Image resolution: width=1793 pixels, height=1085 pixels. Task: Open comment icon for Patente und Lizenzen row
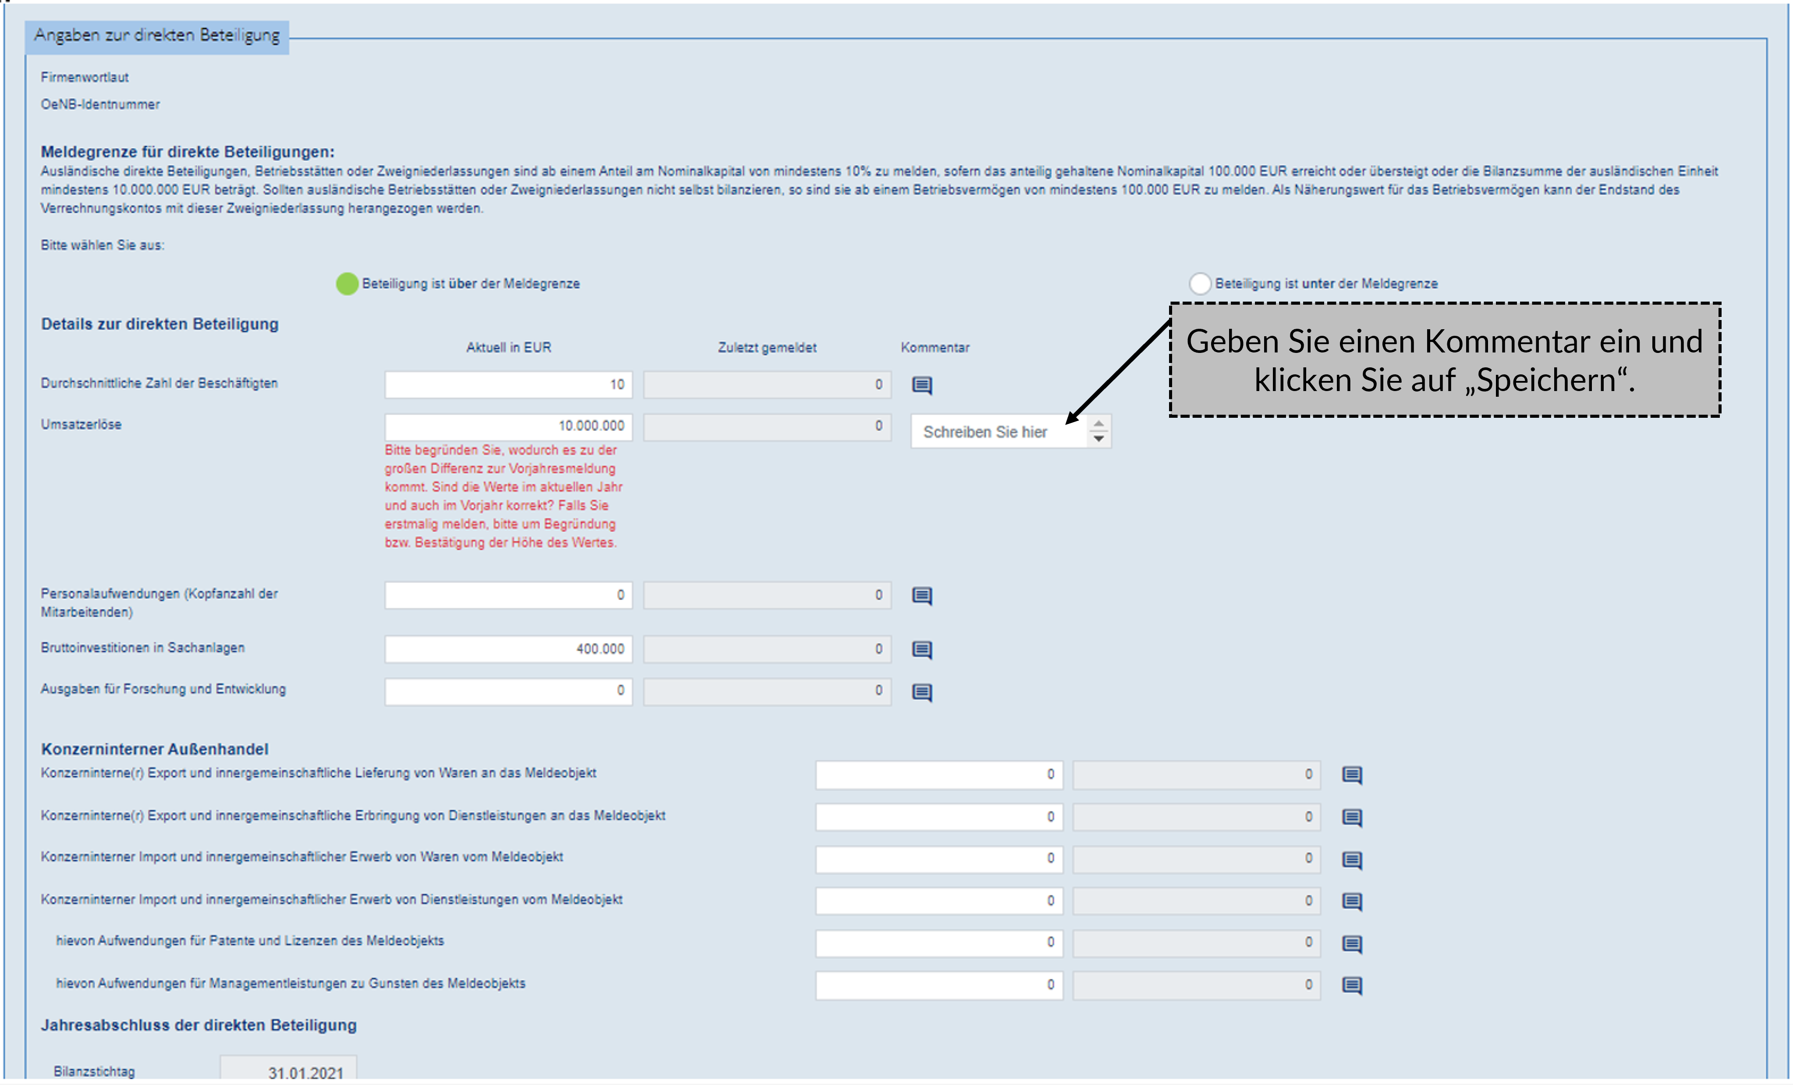coord(1352,944)
